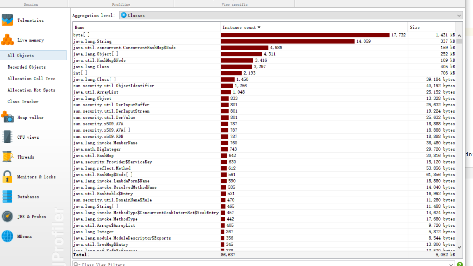This screenshot has width=473, height=266.
Task: Open Class Tracker view
Action: pos(23,102)
